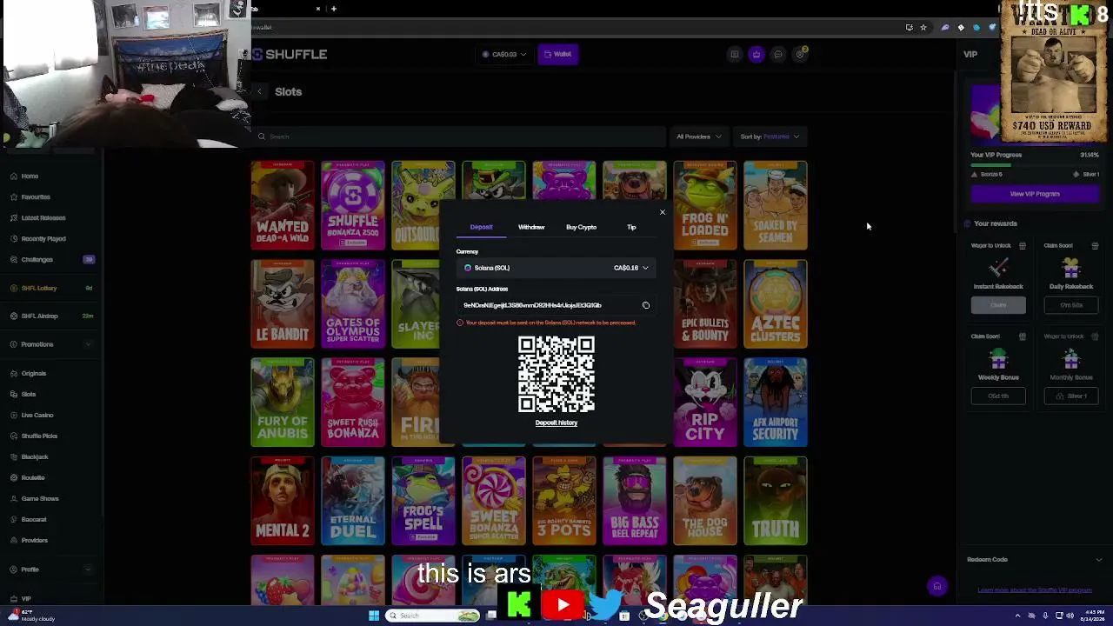Open SHFL Airdrop icon in sidebar

(14, 316)
